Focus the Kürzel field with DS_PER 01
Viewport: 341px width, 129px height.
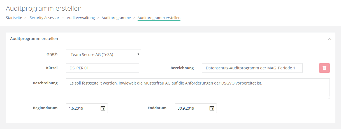coord(102,68)
